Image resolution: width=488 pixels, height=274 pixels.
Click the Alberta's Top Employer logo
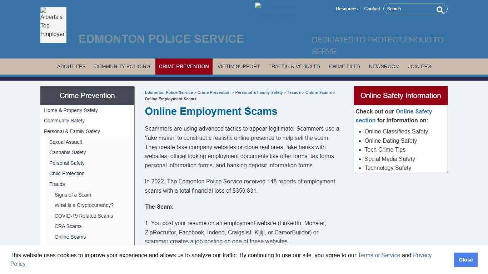53,25
